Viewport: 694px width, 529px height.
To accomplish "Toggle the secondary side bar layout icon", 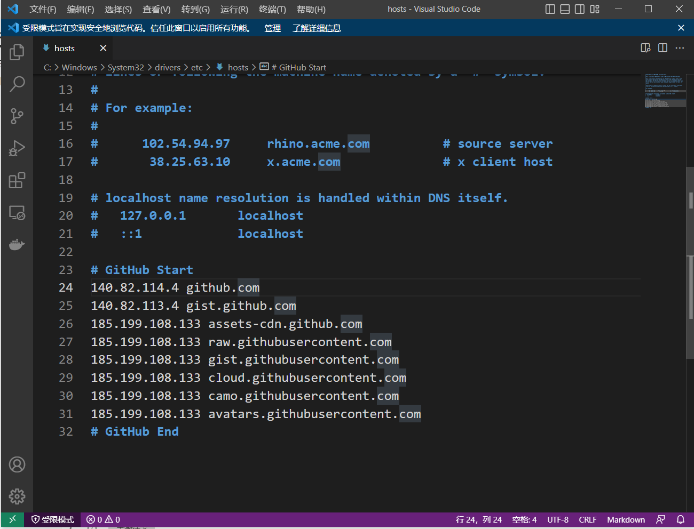I will pos(580,9).
